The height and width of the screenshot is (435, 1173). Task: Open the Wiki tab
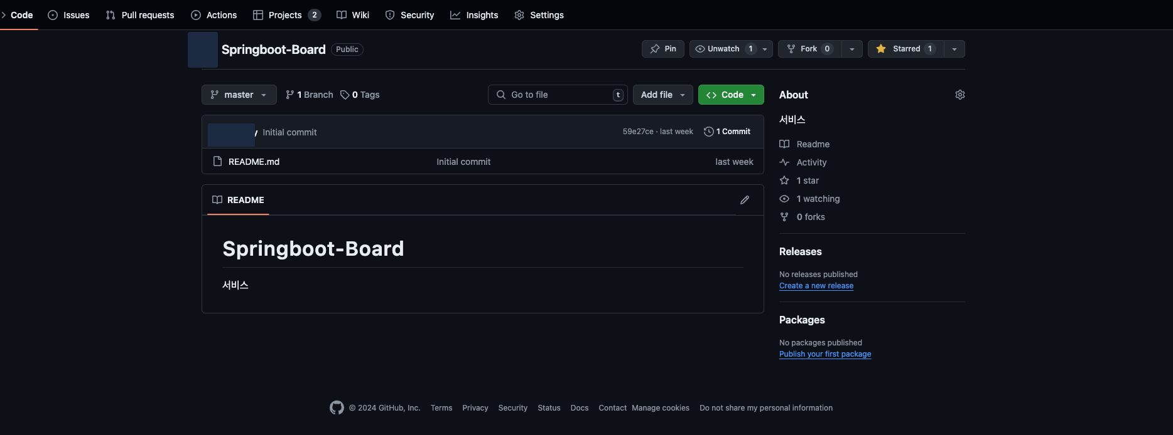[x=353, y=15]
